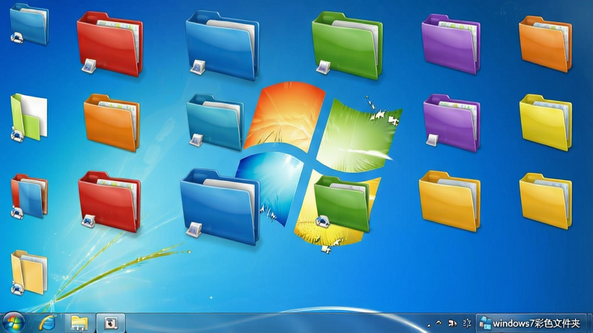Open the Windows Start orb
593x333 pixels.
click(x=14, y=323)
